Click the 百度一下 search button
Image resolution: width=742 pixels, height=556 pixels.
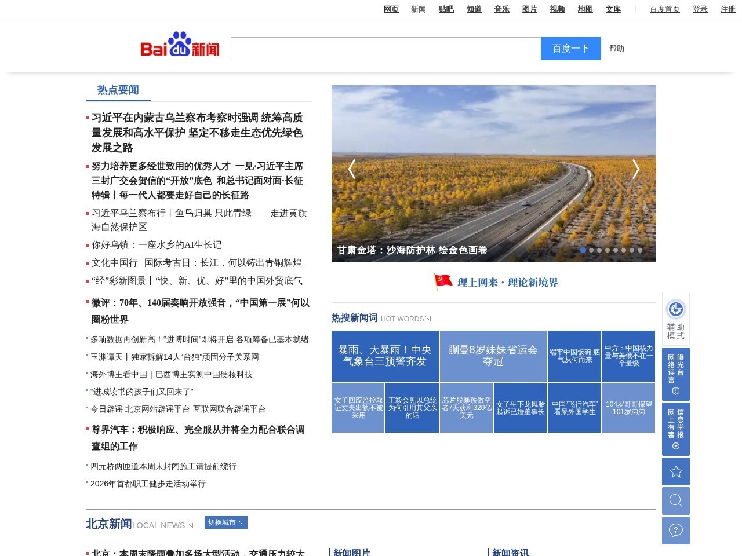pos(571,49)
